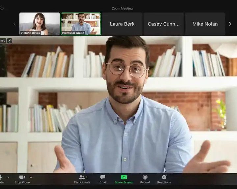Click the participant count number 6
Screen dimensions: 237x189
[x=87, y=177]
